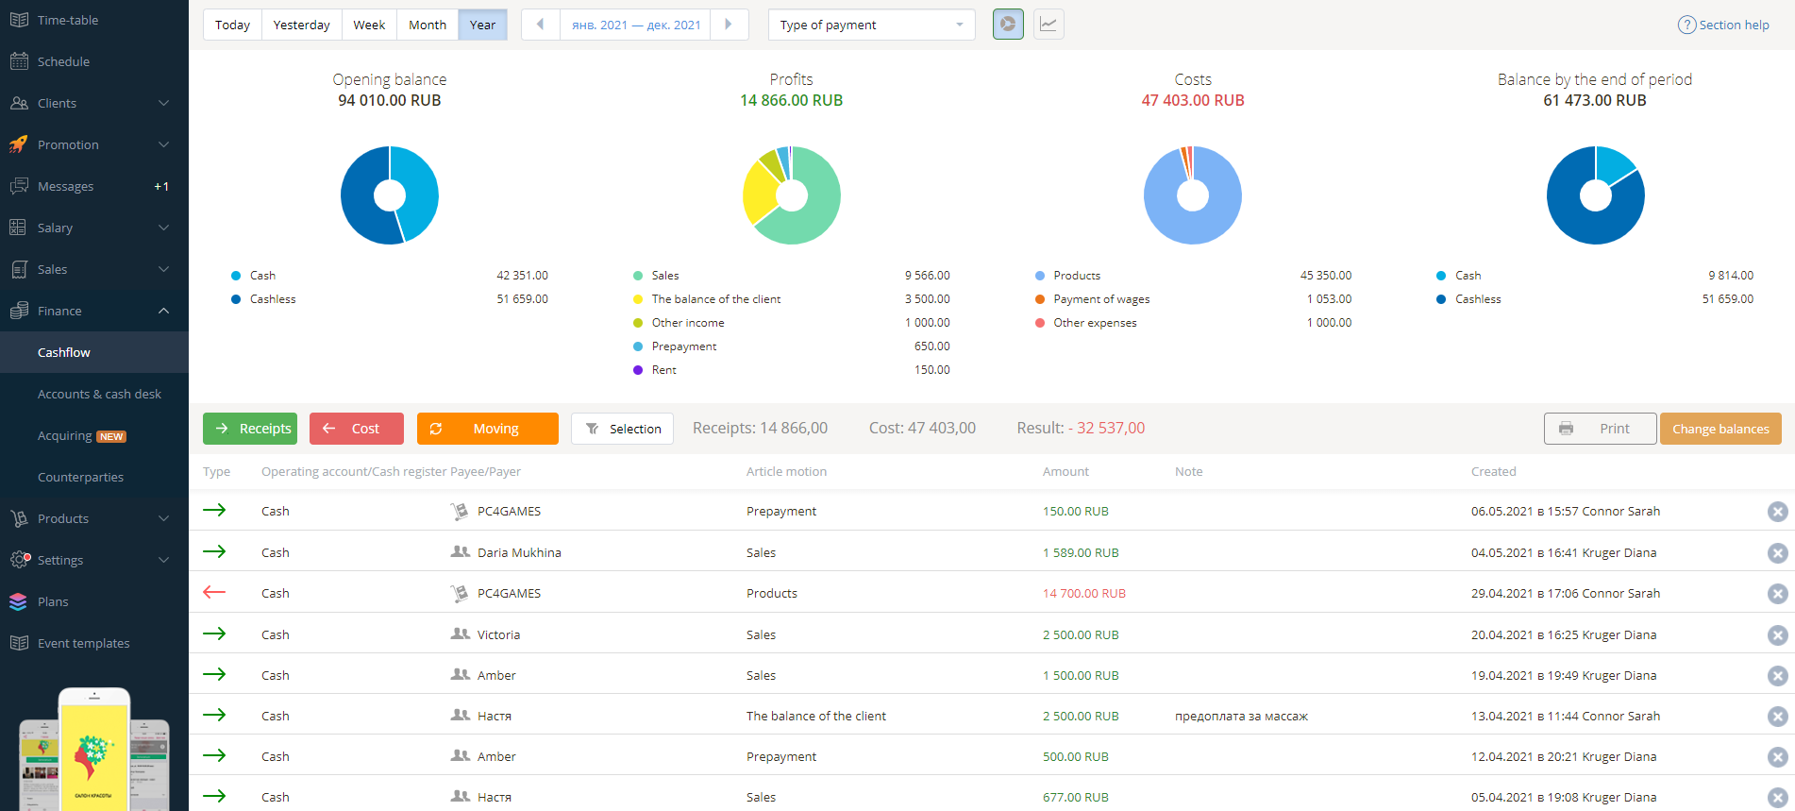Select the Month period tab

pyautogui.click(x=428, y=25)
